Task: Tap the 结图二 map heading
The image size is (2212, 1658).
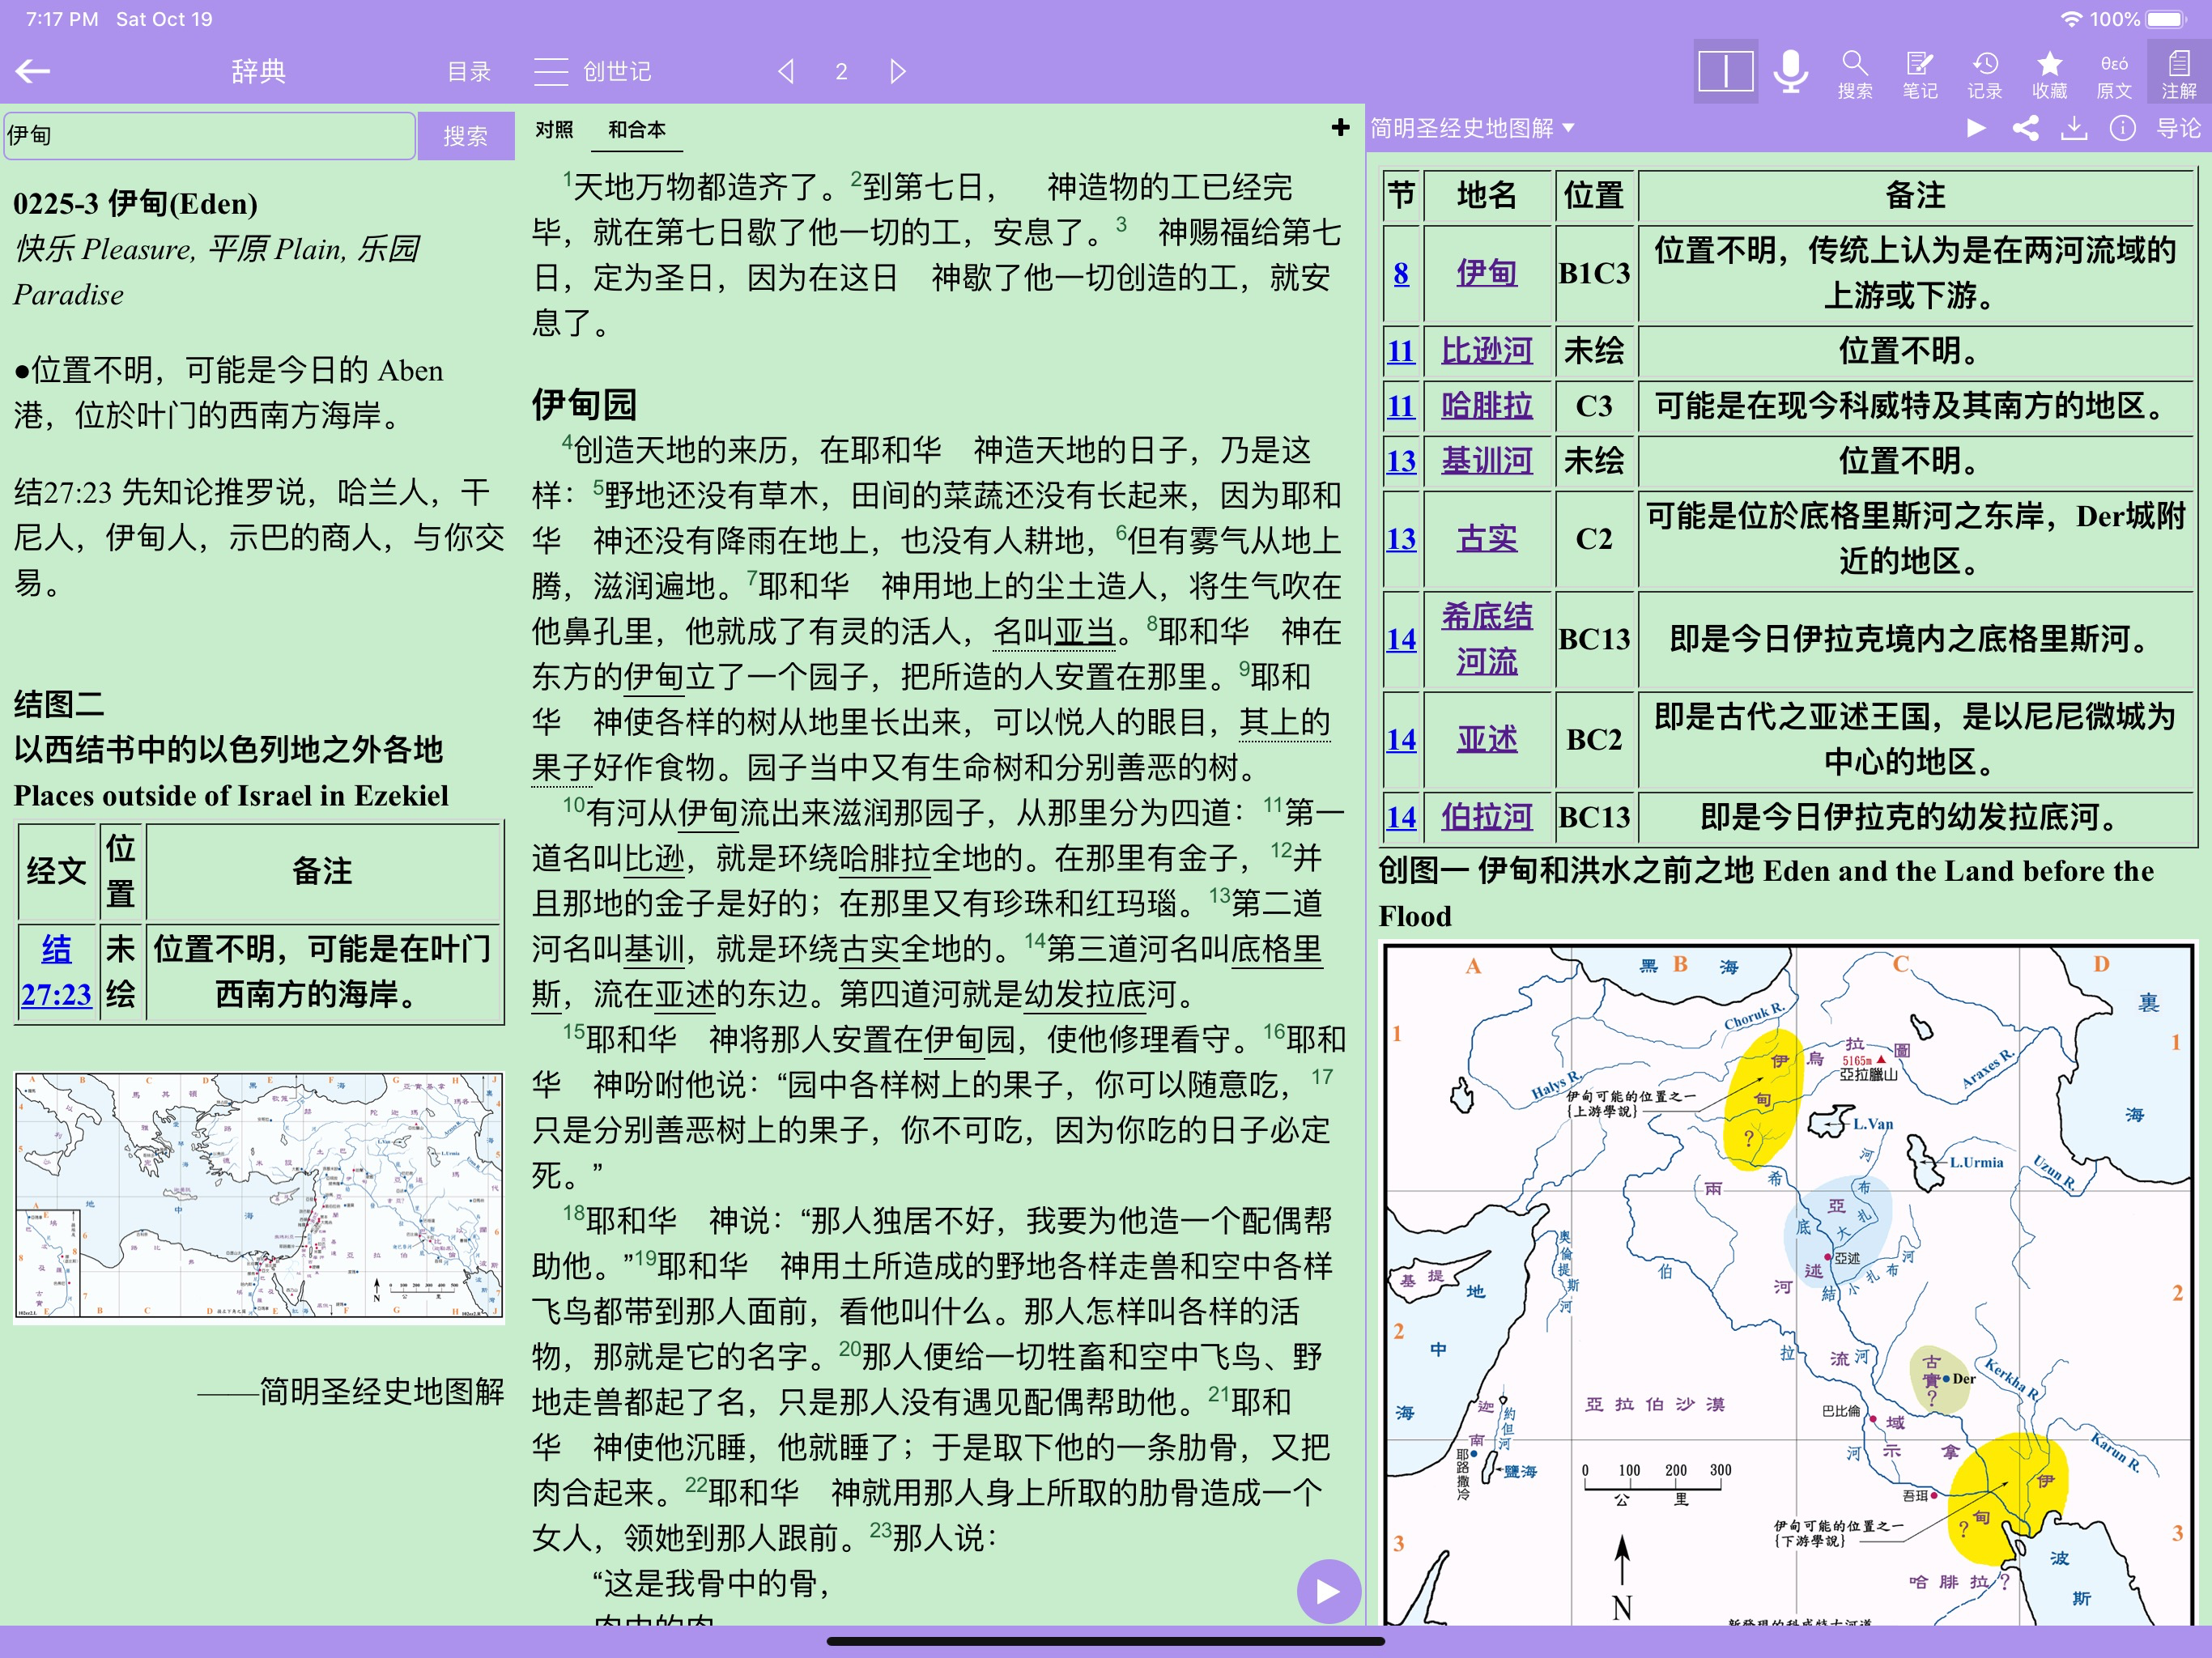Action: coord(58,704)
